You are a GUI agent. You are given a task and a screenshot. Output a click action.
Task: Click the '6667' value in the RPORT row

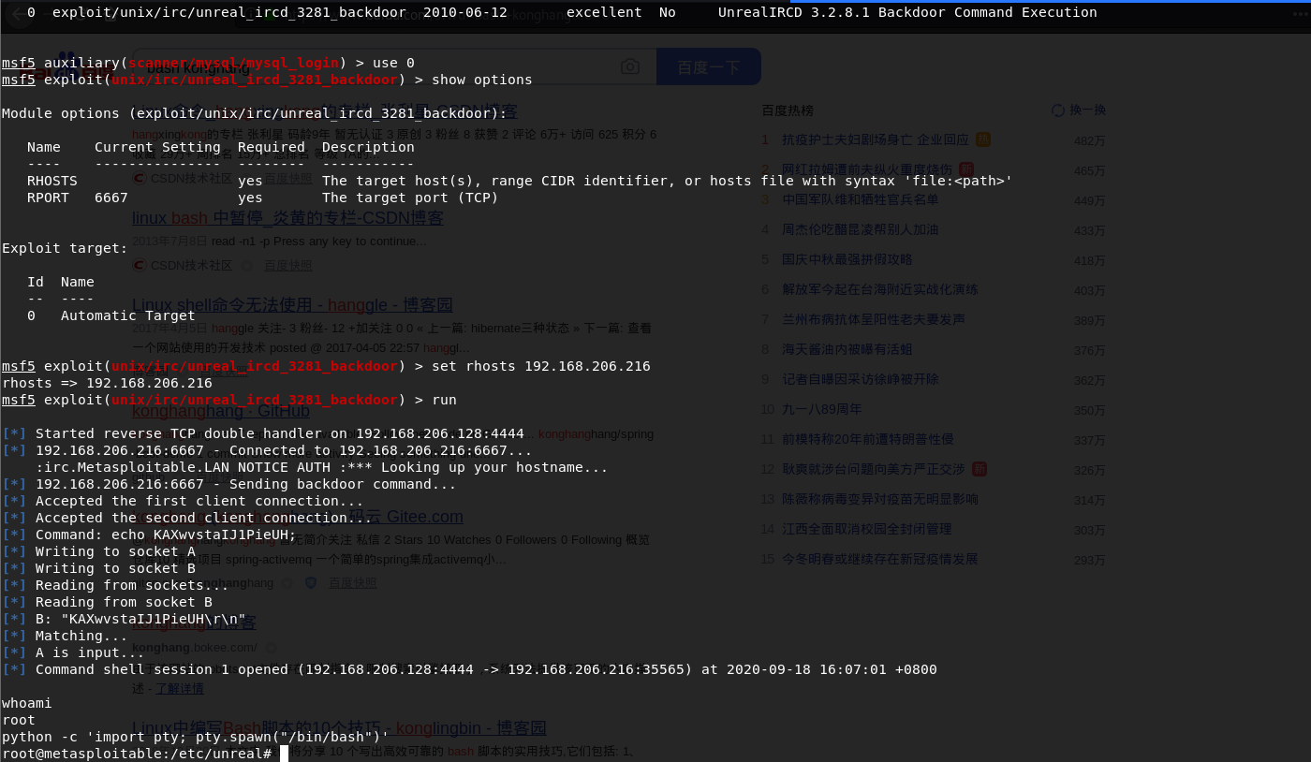click(111, 198)
